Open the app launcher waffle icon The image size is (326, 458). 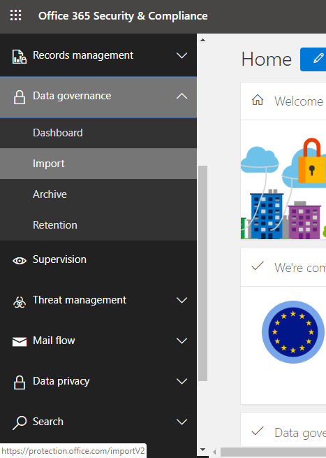tap(16, 15)
